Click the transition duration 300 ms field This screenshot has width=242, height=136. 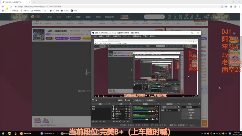click(x=171, y=110)
